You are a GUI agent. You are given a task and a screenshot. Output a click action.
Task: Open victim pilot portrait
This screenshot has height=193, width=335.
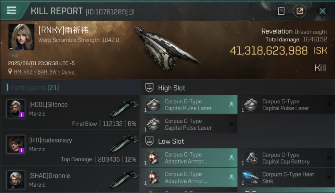(x=21, y=37)
